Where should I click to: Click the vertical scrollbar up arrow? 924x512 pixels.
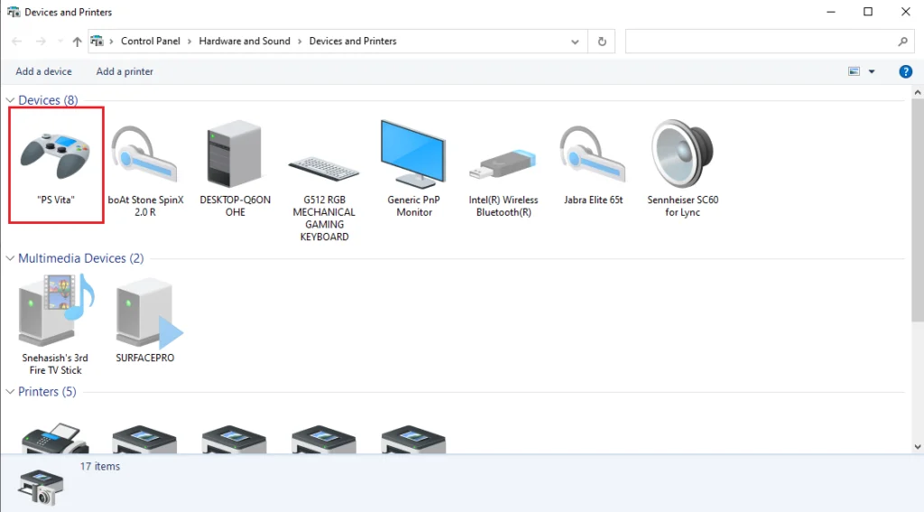918,92
